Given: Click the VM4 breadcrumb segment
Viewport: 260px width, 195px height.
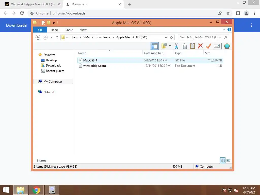Looking at the screenshot, I should 87,37.
